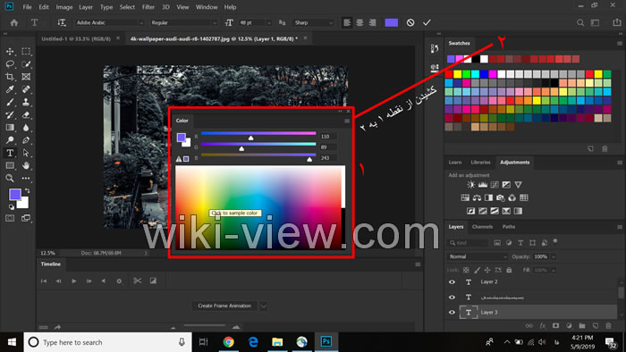Click the Windows search box

106,342
